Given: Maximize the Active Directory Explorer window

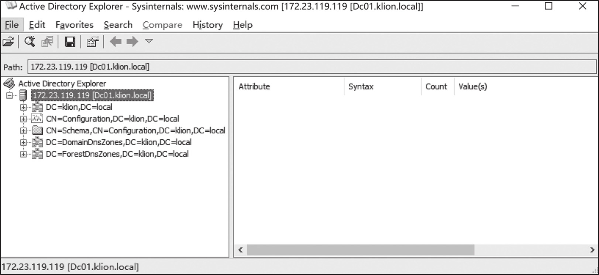Looking at the screenshot, I should coord(549,6).
